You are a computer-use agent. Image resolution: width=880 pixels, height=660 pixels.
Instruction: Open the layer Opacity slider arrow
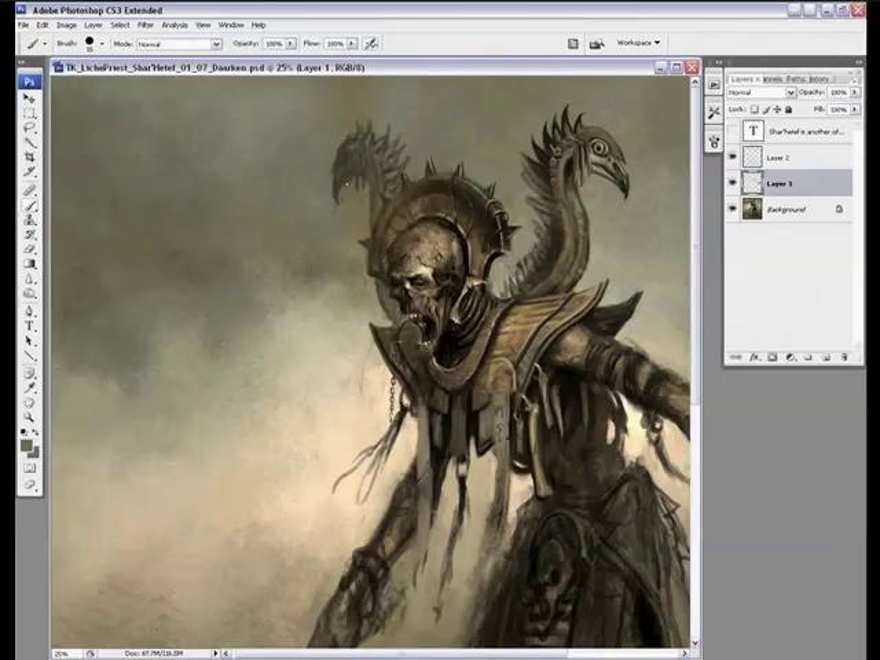pos(855,92)
